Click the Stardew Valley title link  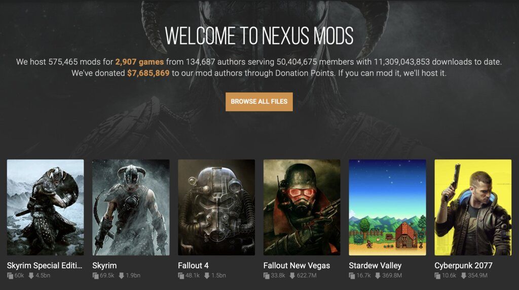coord(375,266)
